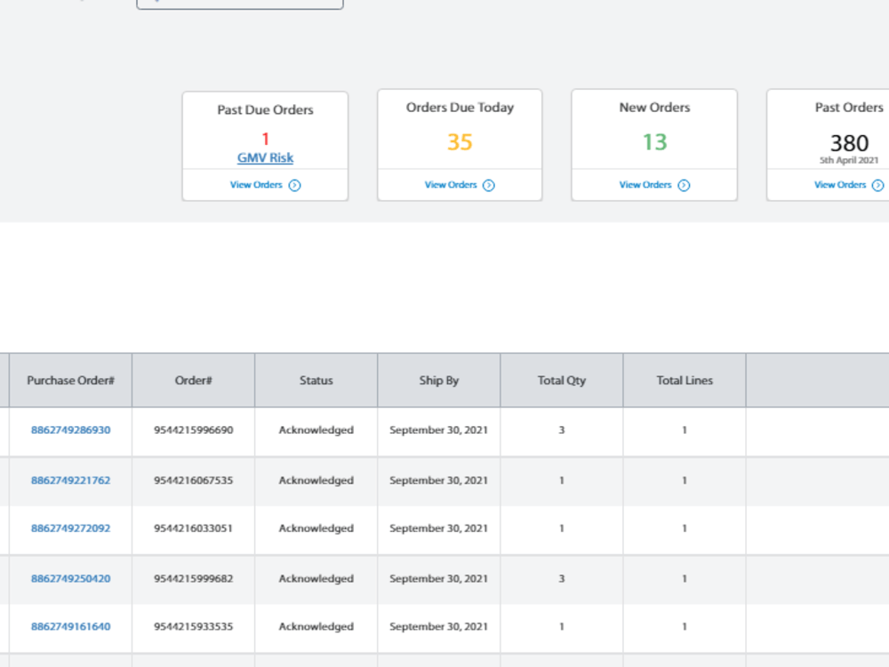The height and width of the screenshot is (667, 889).
Task: Select order number 9544215933535
Action: 193,627
